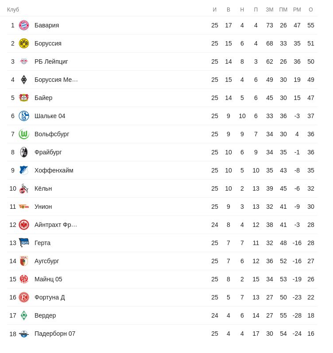The height and width of the screenshot is (353, 333).
Task: Click the Köln goat logo
Action: [x=24, y=188]
